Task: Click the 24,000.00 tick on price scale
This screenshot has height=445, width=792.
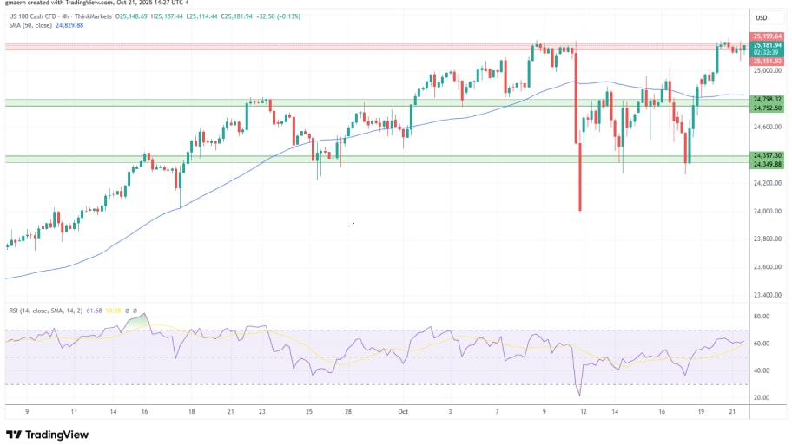Action: (x=767, y=211)
